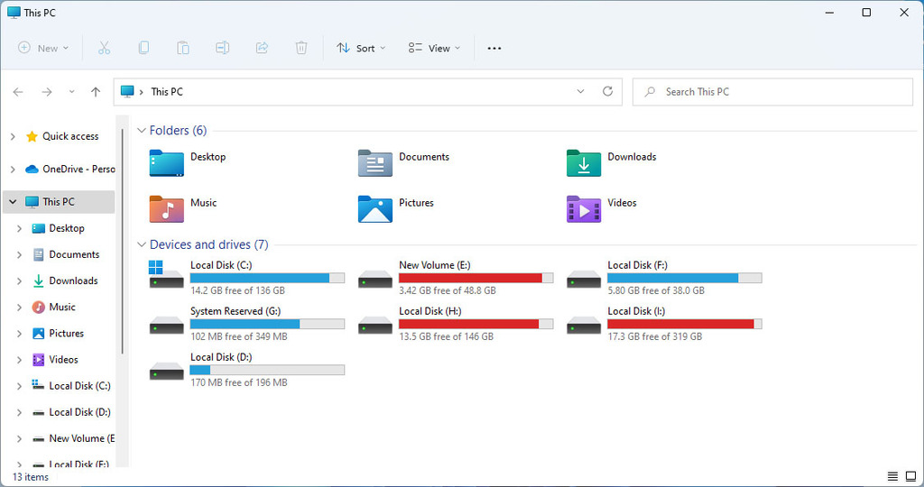The height and width of the screenshot is (487, 924).
Task: Open the Sort dropdown menu
Action: 361,49
